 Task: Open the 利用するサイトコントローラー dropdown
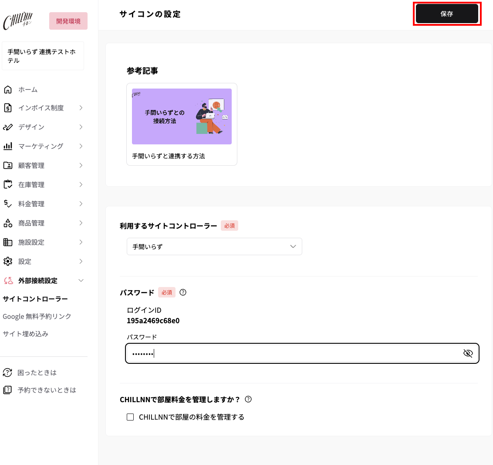click(x=214, y=246)
